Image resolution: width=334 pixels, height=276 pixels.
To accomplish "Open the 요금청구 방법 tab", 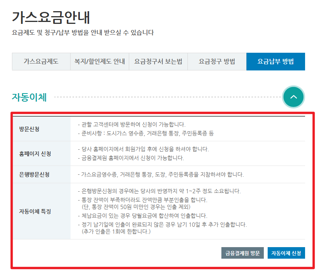I will tap(217, 61).
